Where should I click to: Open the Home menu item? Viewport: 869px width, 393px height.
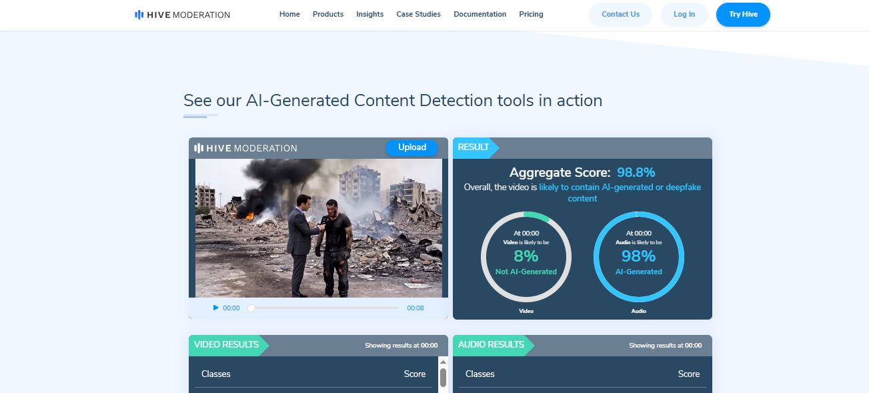[x=289, y=14]
